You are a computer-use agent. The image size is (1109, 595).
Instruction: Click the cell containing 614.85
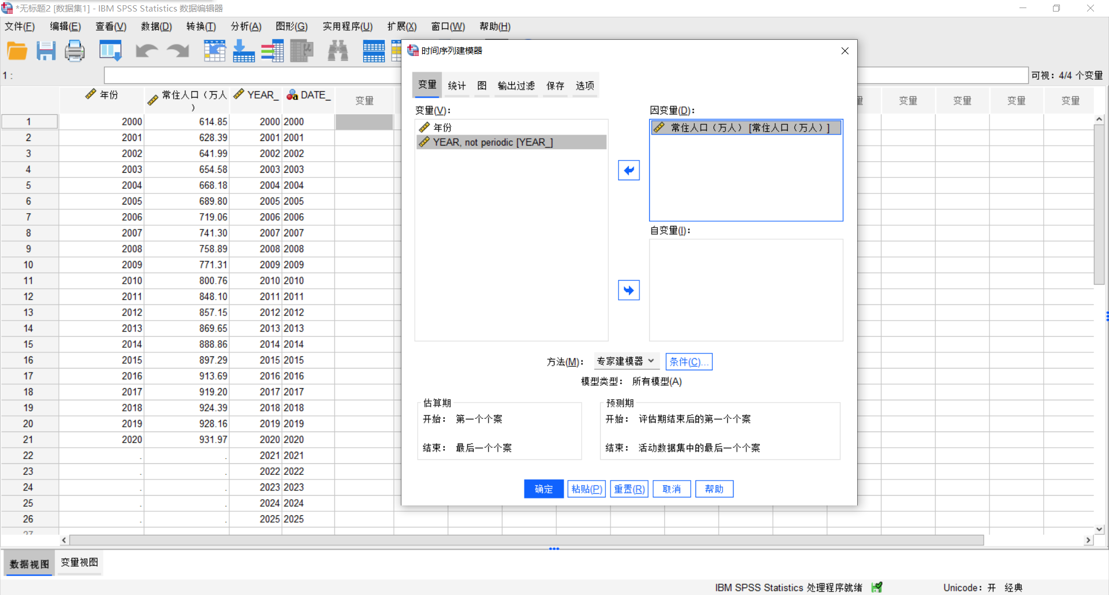(187, 122)
